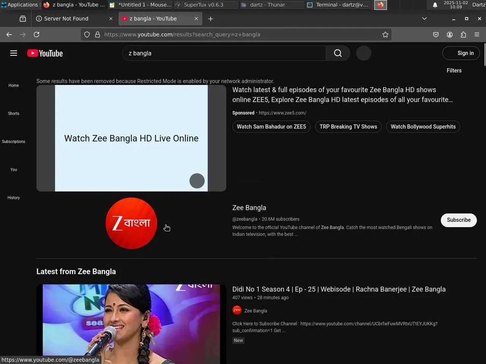The width and height of the screenshot is (486, 364).
Task: Subscribe to the Zee Bangla channel
Action: 459,220
